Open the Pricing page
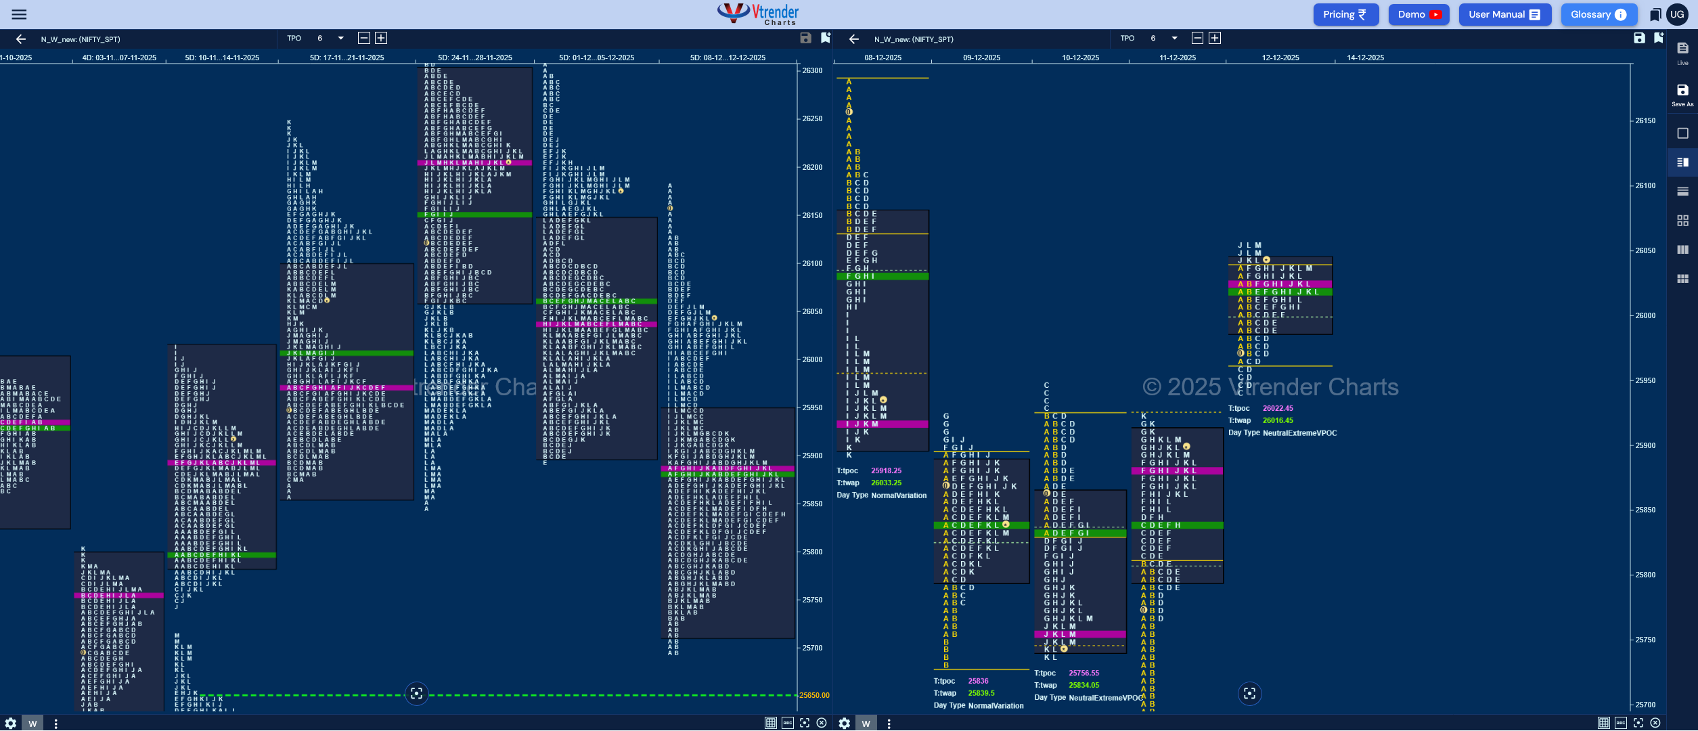Screen dimensions: 1698x731 coord(1345,14)
